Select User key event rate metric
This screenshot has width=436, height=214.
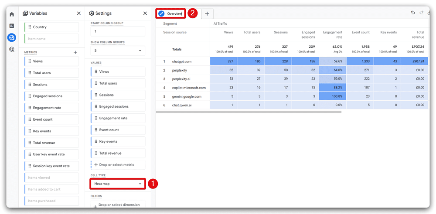(52, 154)
